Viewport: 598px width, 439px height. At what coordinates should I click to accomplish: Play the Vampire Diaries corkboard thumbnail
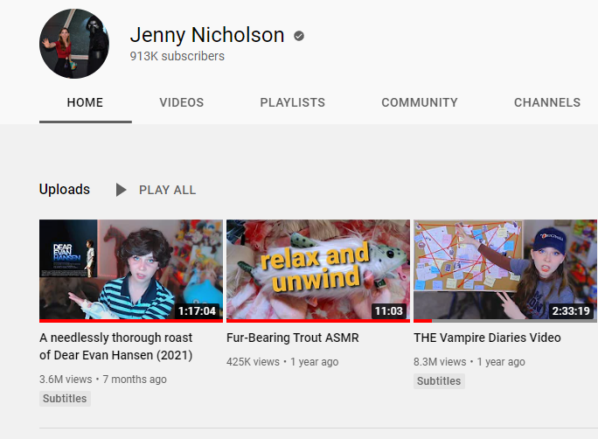coord(505,269)
